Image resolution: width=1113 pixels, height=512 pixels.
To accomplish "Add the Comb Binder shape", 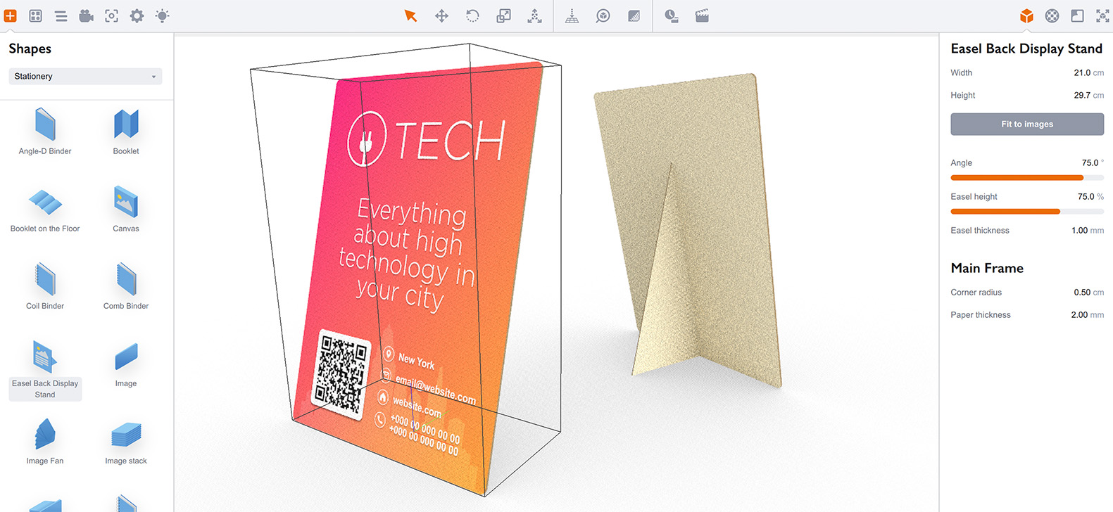I will (x=126, y=286).
